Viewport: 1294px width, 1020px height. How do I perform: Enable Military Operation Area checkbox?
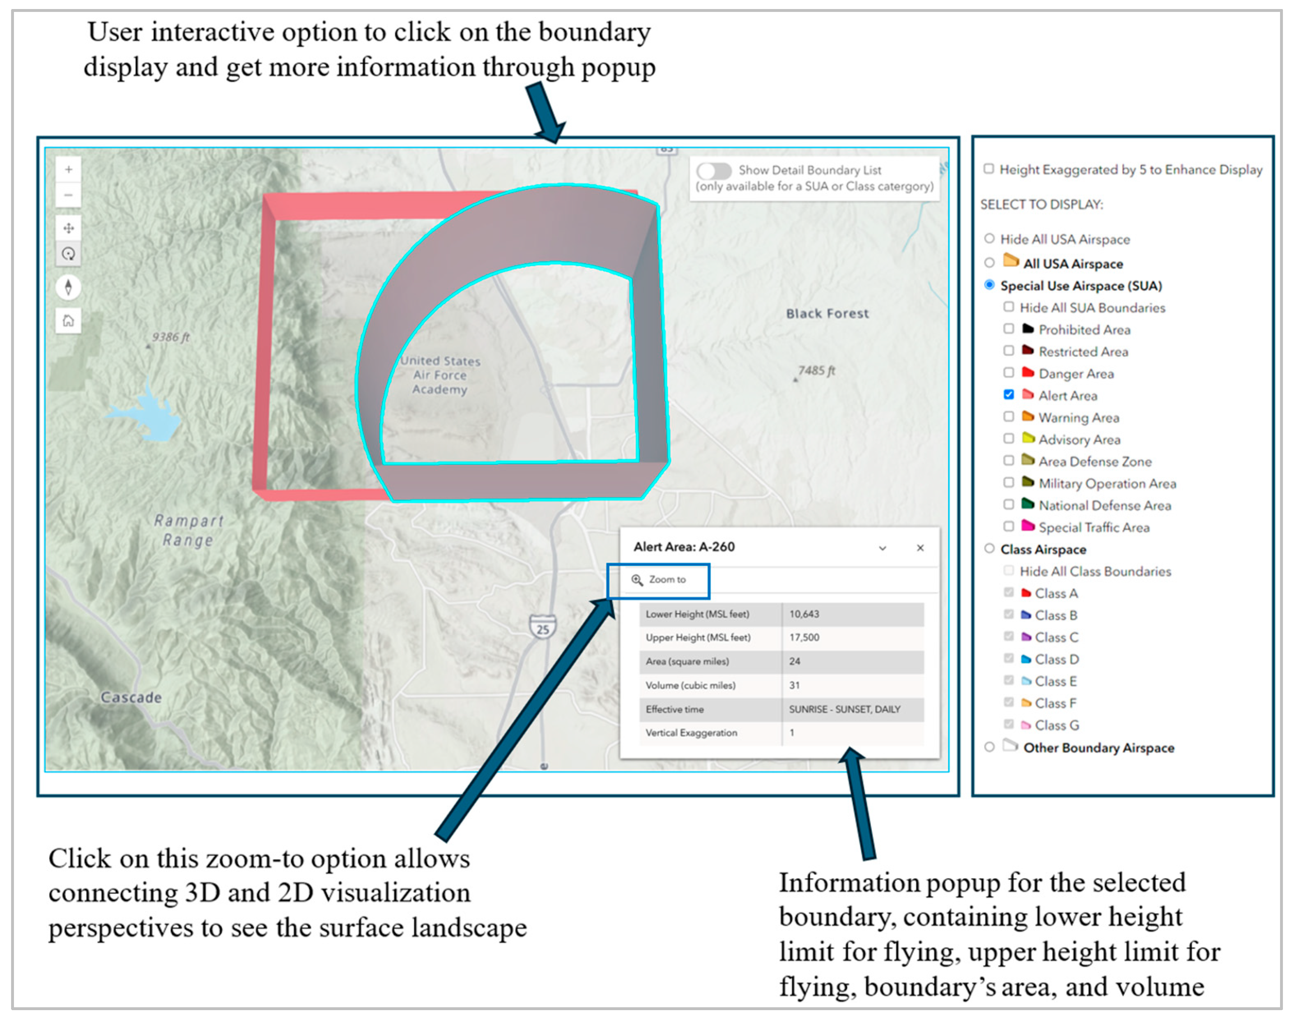coord(1009,483)
